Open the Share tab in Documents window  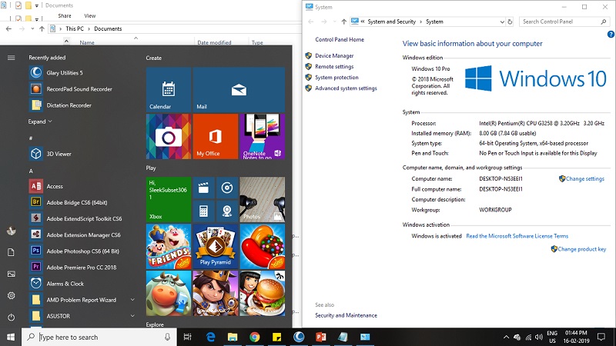click(65, 15)
